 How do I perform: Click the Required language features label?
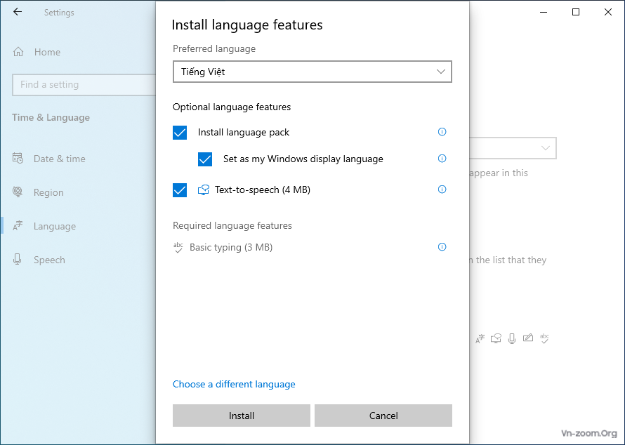tap(232, 225)
